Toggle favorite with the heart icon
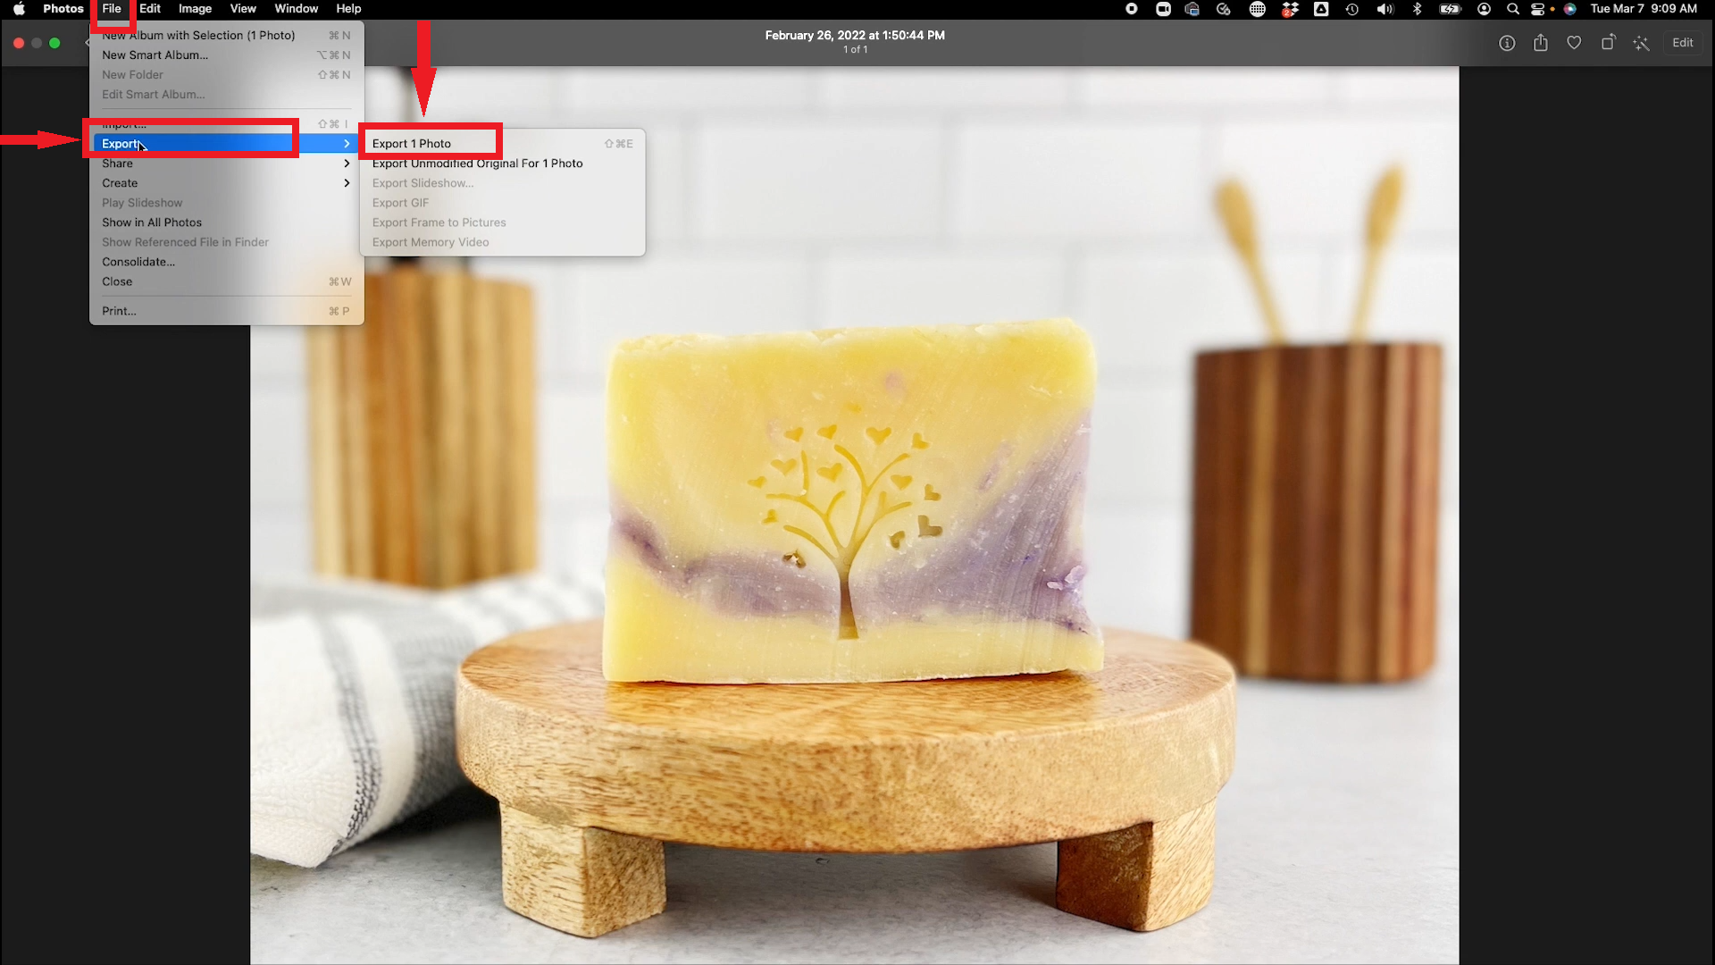The width and height of the screenshot is (1715, 965). 1574,42
